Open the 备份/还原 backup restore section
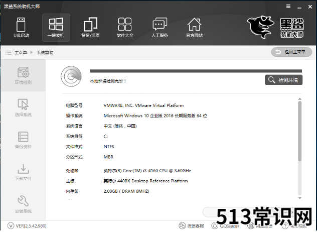Screen dimensions: 317x232 pos(90,28)
